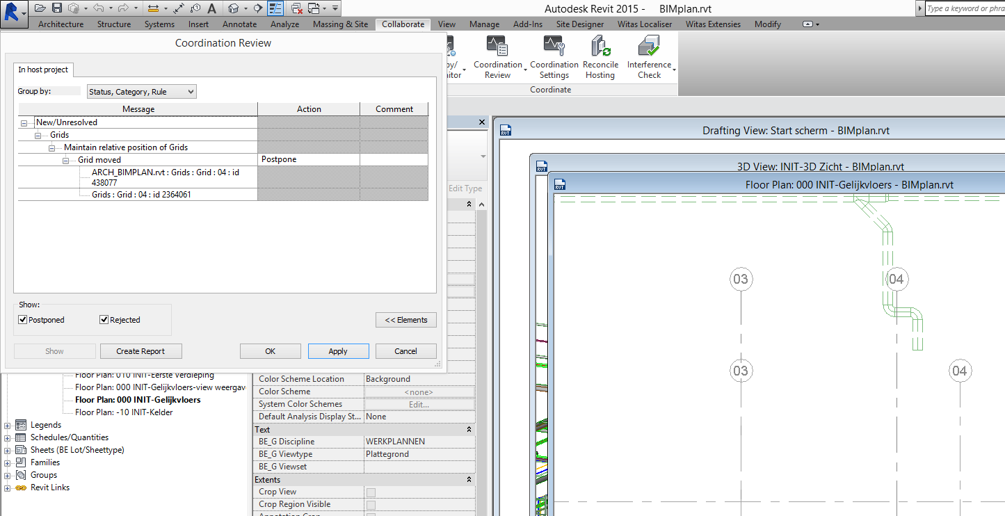Switch to the Systems ribbon tab

[159, 24]
